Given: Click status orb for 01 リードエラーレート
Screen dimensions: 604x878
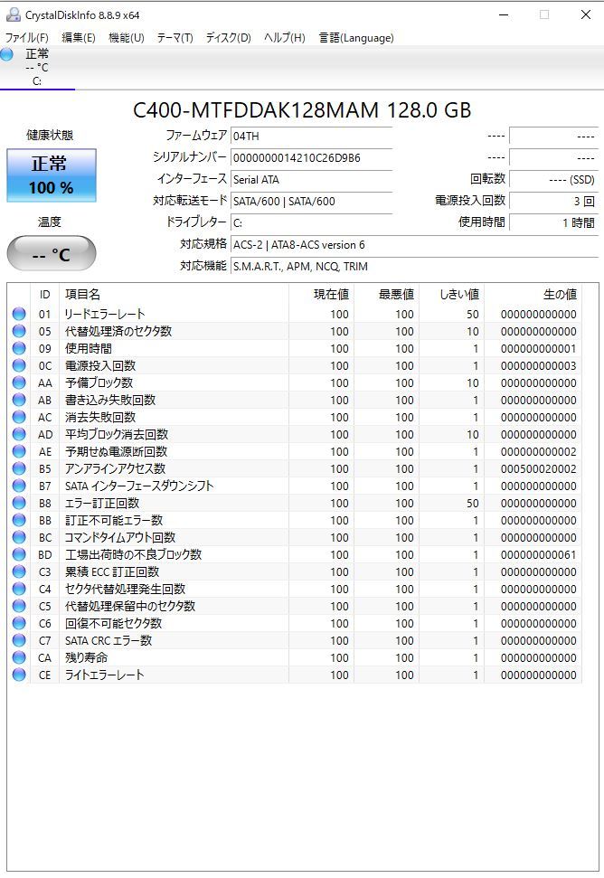Looking at the screenshot, I should click(19, 314).
